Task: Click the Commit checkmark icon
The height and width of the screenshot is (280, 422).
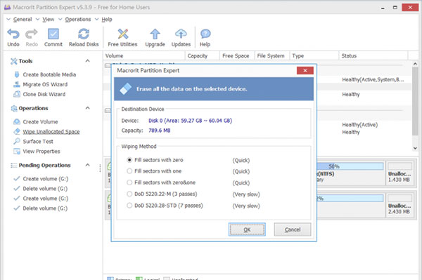Action: tap(53, 34)
